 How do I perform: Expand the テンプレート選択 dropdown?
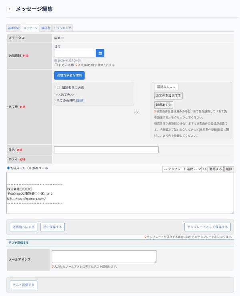(x=182, y=169)
